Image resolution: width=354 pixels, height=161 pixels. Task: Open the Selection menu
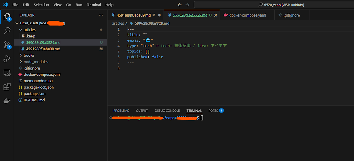pyautogui.click(x=41, y=5)
